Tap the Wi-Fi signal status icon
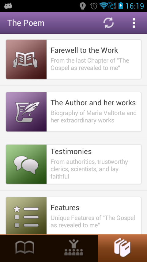 tap(104, 6)
